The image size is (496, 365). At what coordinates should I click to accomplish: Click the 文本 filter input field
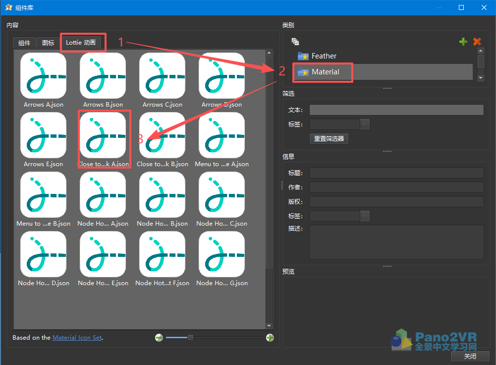(x=396, y=110)
